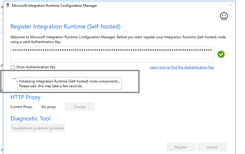Image resolution: width=245 pixels, height=154 pixels.
Task: Open Troubleshoot problems (preview) tool
Action: [38, 128]
